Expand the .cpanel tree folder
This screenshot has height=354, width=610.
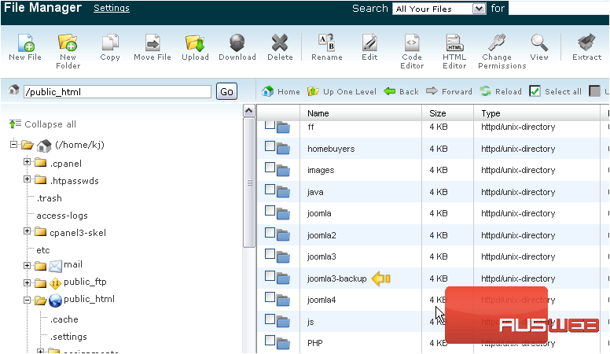tap(28, 163)
